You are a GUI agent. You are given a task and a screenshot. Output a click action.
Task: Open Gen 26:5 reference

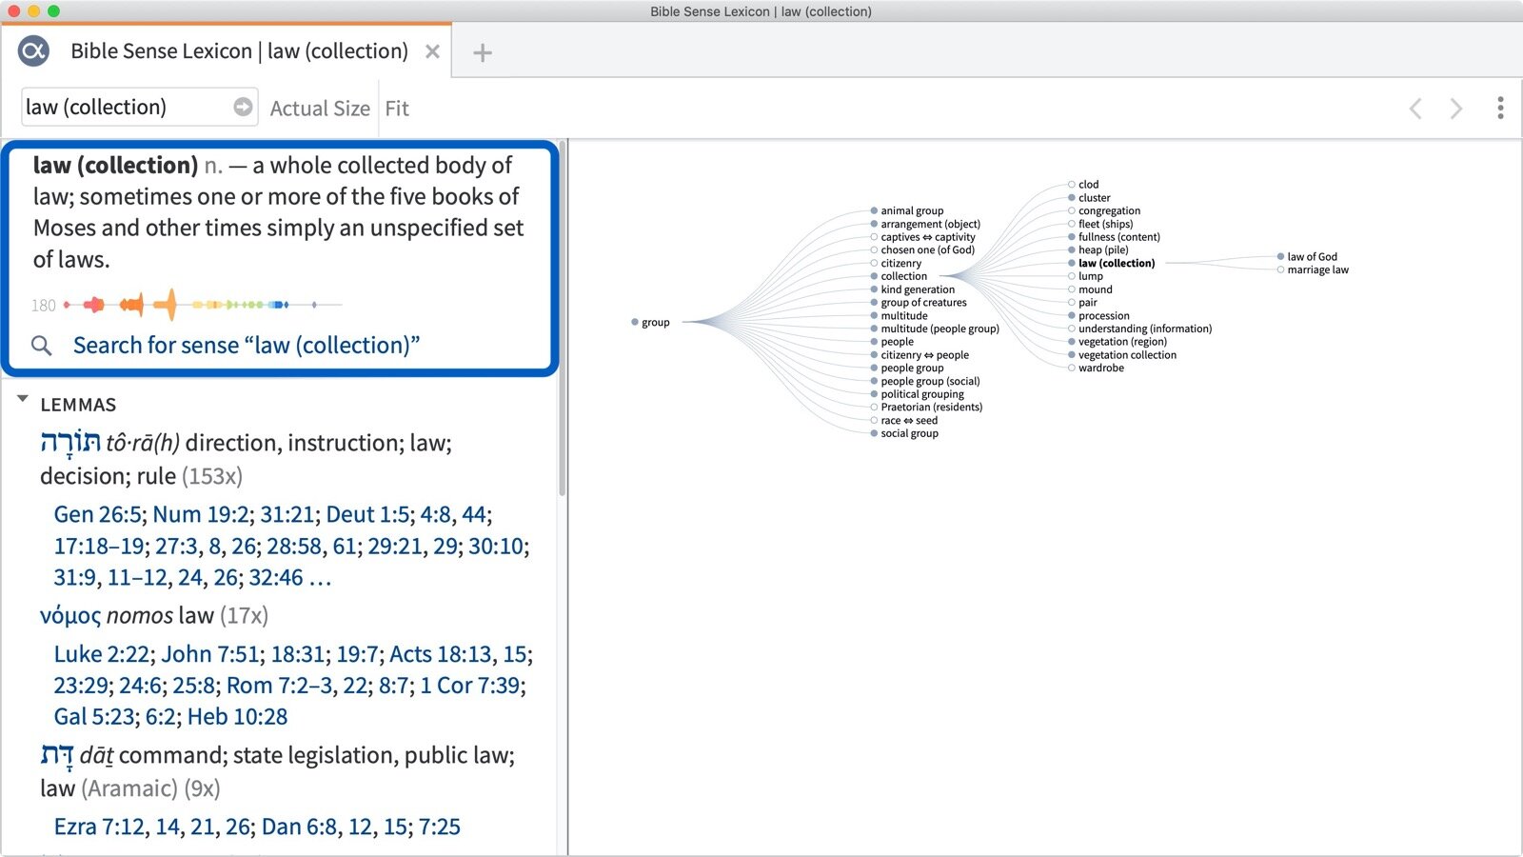tap(97, 514)
